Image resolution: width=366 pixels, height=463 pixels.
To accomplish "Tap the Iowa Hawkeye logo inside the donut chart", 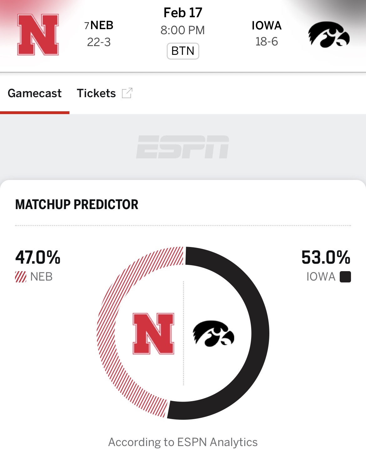I will [x=213, y=334].
